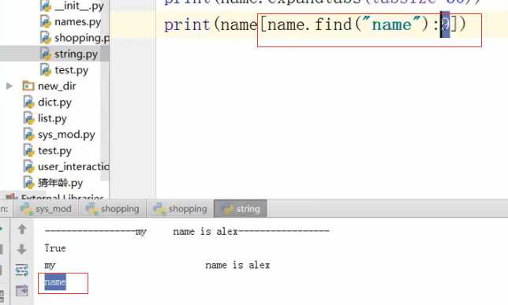The width and height of the screenshot is (508, 305).
Task: Switch to the sys_mod run tab
Action: point(46,209)
